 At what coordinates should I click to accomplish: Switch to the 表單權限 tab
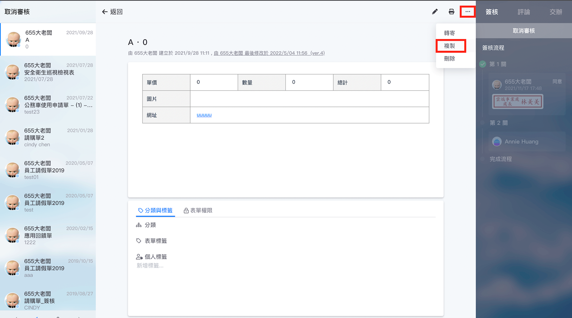[198, 211]
